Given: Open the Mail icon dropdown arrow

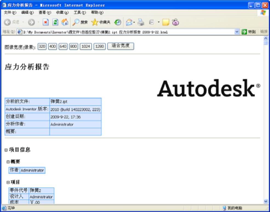Looking at the screenshot, I should (x=134, y=22).
